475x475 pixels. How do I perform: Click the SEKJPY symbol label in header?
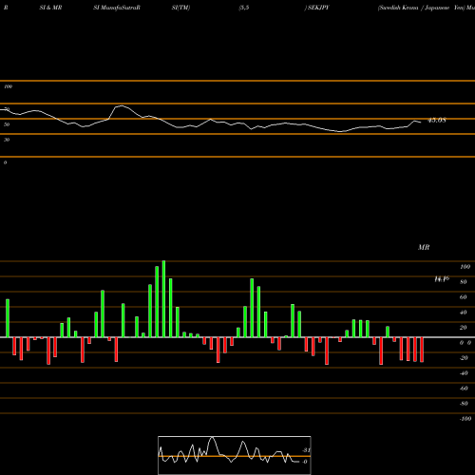tap(318, 8)
